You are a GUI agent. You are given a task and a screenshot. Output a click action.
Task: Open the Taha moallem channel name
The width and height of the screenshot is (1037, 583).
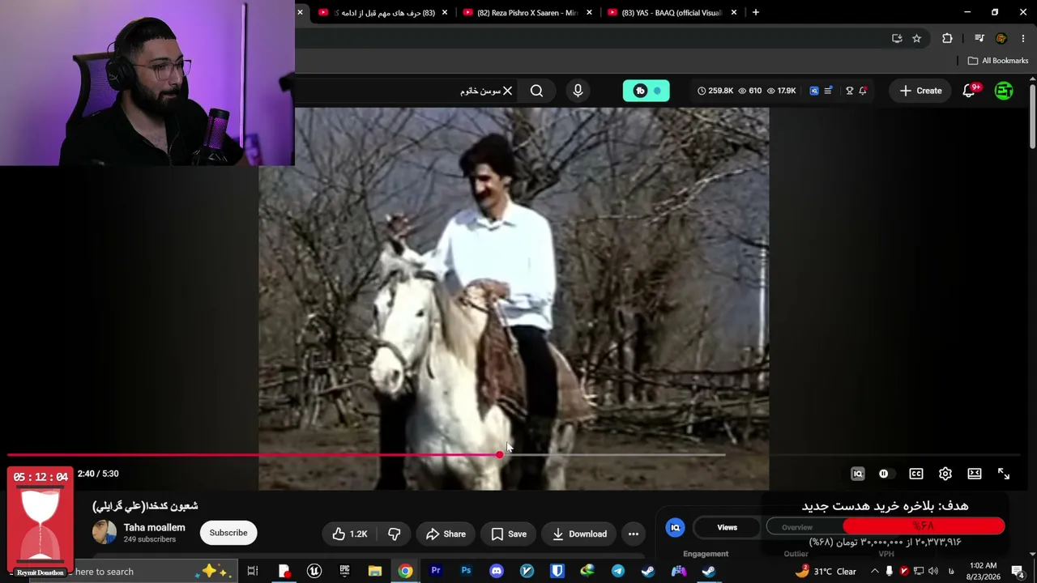(x=154, y=527)
